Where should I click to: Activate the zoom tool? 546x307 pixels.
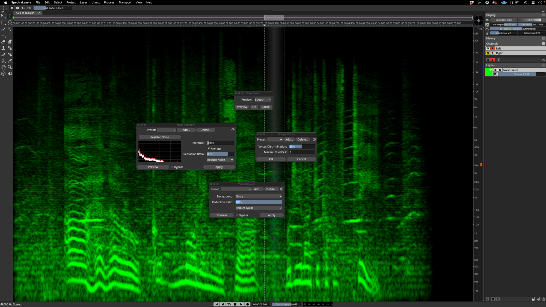click(10, 67)
